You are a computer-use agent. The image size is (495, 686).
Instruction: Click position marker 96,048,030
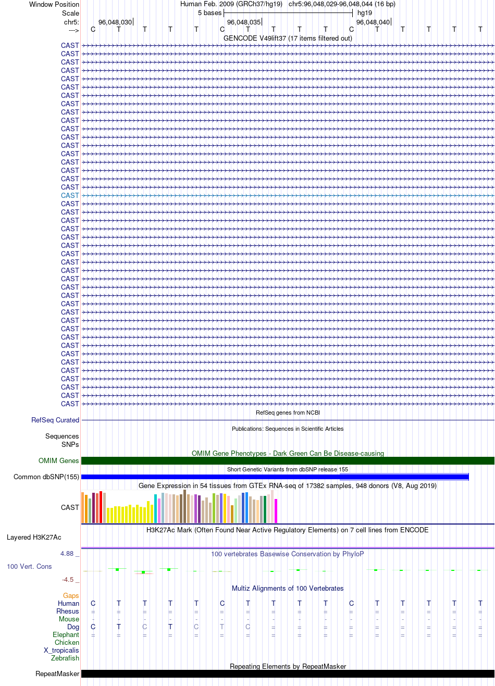[x=115, y=22]
